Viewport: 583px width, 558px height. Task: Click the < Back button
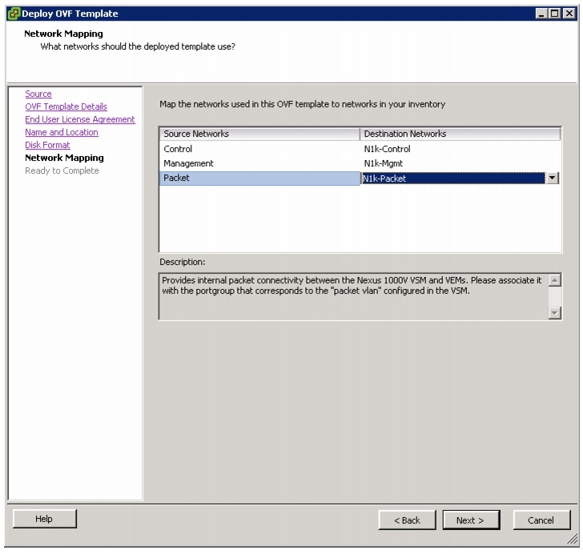pos(407,520)
